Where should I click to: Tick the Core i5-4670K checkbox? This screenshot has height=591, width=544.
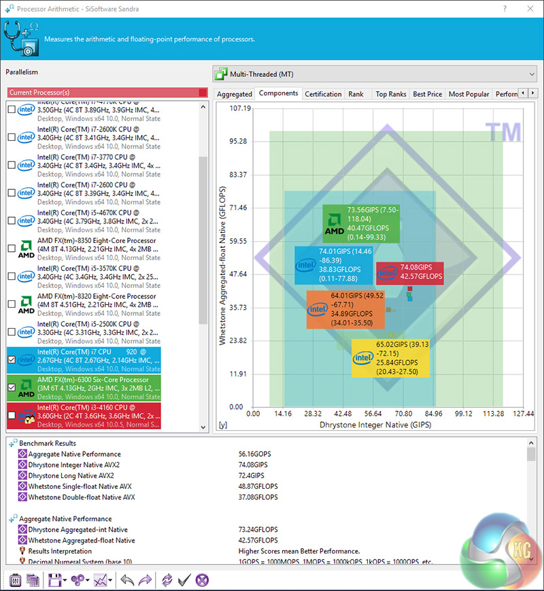point(12,221)
